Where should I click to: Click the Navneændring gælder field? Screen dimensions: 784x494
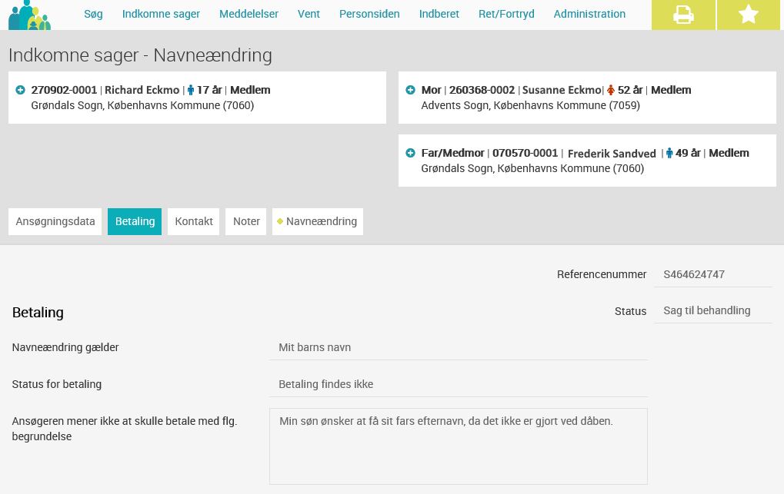(x=459, y=348)
